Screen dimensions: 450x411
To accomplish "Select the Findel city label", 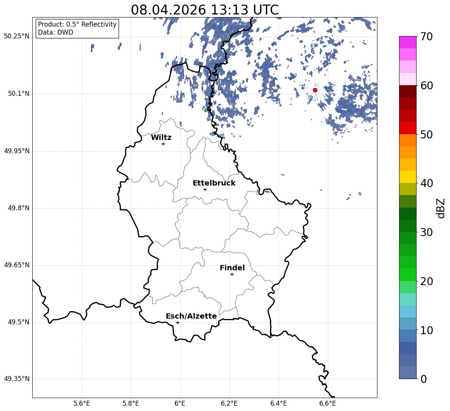I will (232, 268).
